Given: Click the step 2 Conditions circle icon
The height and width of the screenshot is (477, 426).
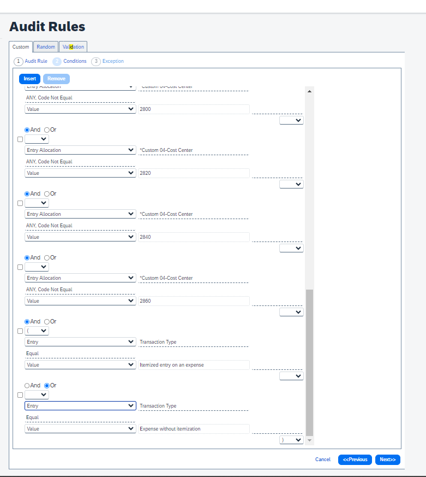Looking at the screenshot, I should (57, 61).
